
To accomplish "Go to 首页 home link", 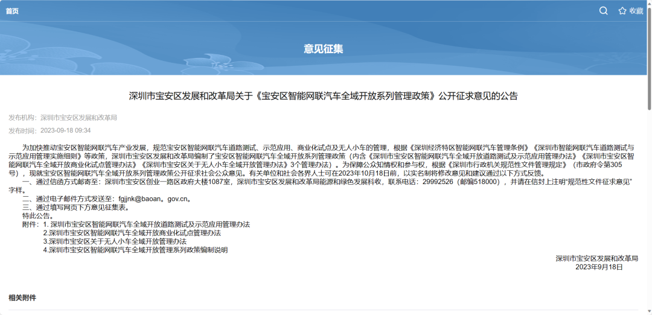I will [12, 11].
